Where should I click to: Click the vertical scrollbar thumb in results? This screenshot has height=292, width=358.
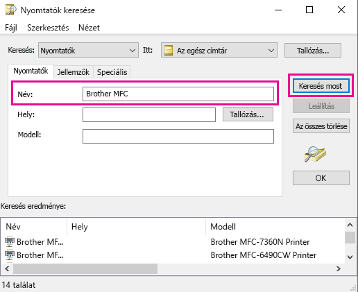tap(350, 237)
